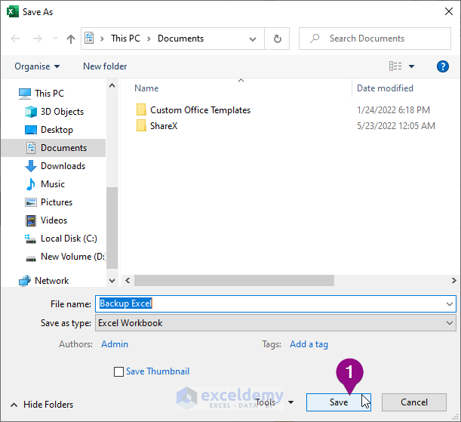Collapse with Hide Folders
Image resolution: width=461 pixels, height=422 pixels.
[41, 405]
